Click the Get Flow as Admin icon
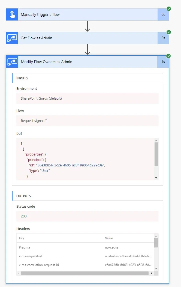 (x=12, y=38)
